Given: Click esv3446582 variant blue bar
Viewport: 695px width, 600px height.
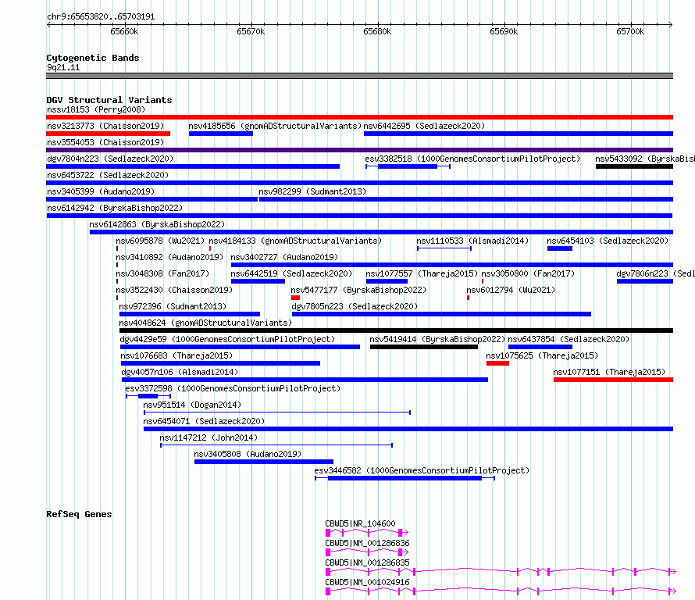Looking at the screenshot, I should point(405,478).
